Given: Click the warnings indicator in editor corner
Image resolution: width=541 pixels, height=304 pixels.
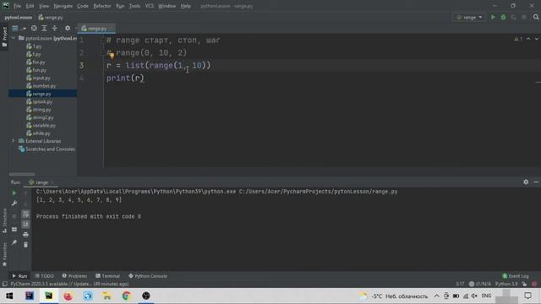Looking at the screenshot, I should [518, 39].
